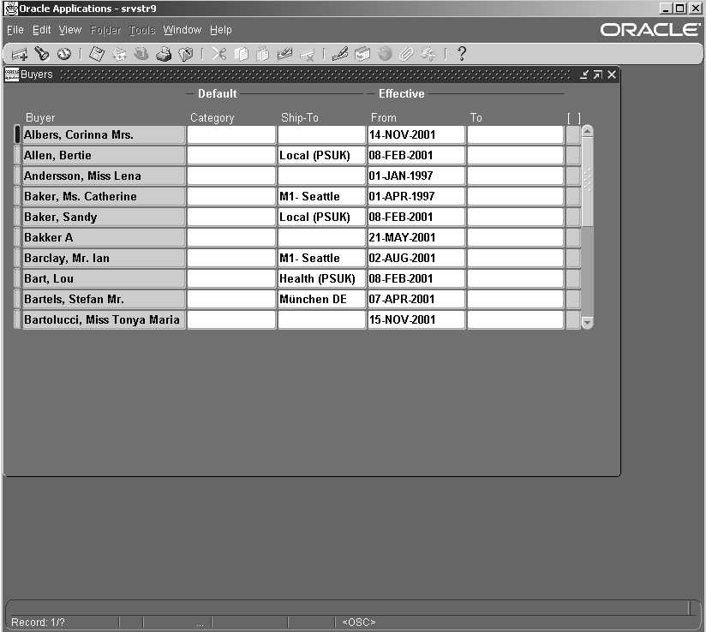This screenshot has width=706, height=632.
Task: Click the Delete Record icon
Action: pyautogui.click(x=307, y=54)
